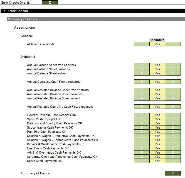This screenshot has width=185, height=178.
Task: Open the Yes cell for All Months included
Action: (x=157, y=44)
